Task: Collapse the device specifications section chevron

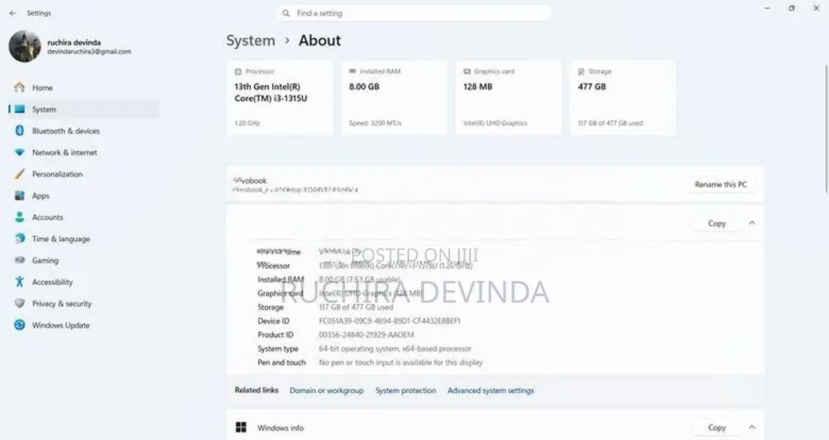Action: click(x=752, y=223)
